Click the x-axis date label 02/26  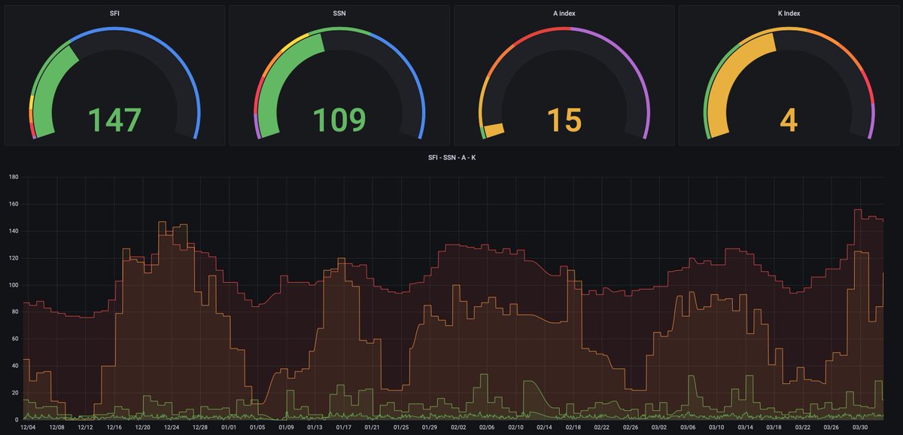coord(630,427)
